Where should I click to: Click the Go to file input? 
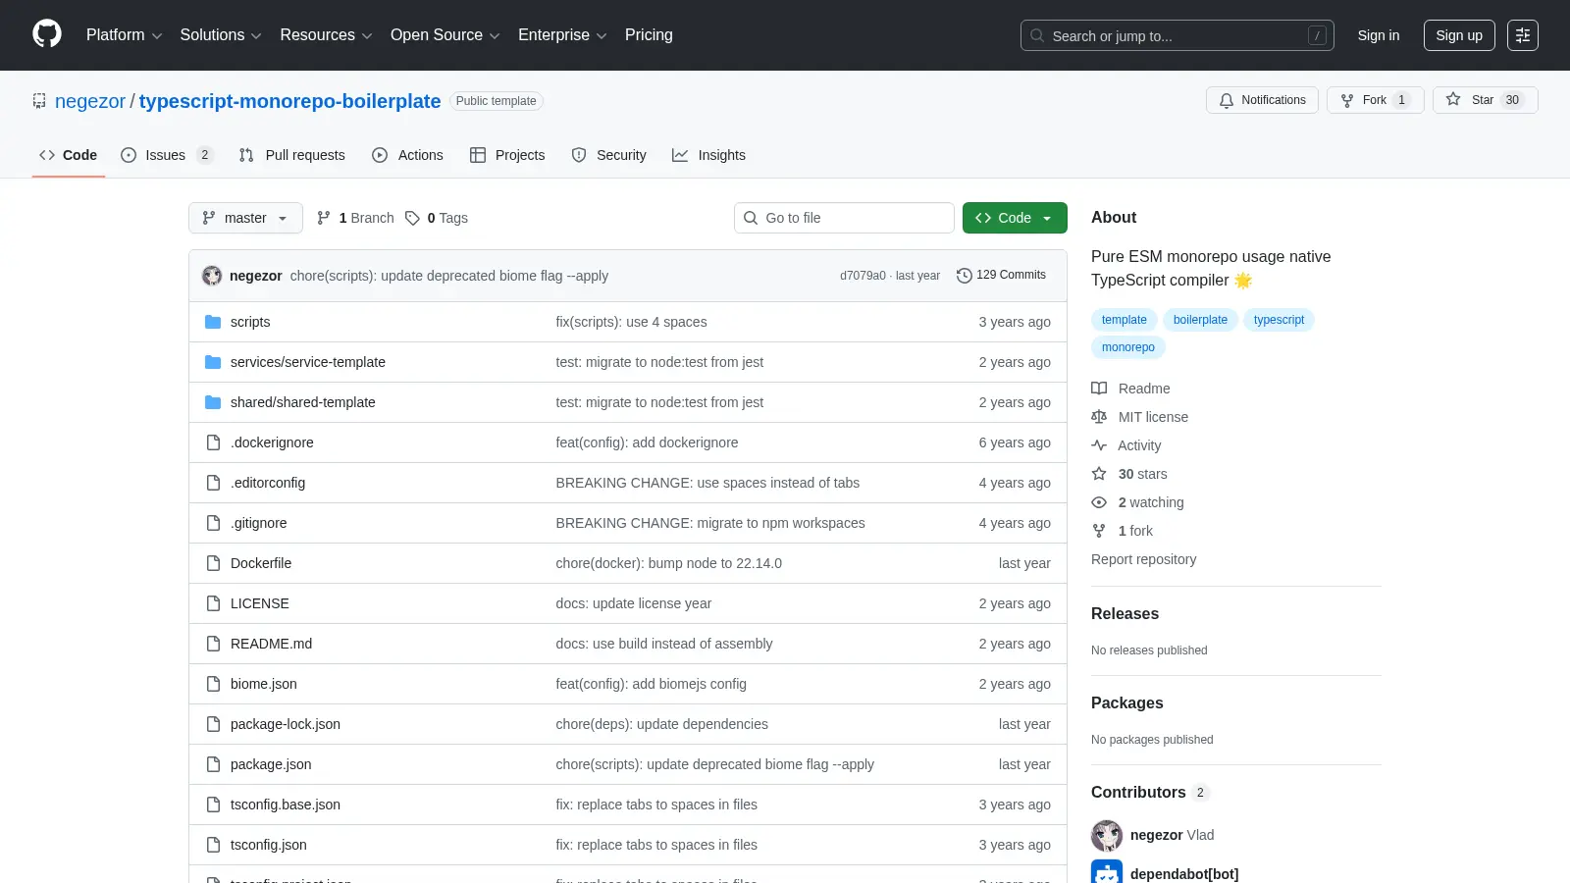click(844, 218)
